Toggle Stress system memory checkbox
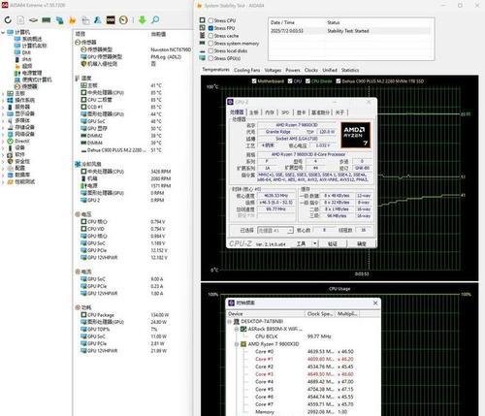Image resolution: width=485 pixels, height=416 pixels. point(210,44)
